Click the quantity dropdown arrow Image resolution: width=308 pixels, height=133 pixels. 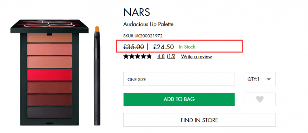tap(269, 79)
